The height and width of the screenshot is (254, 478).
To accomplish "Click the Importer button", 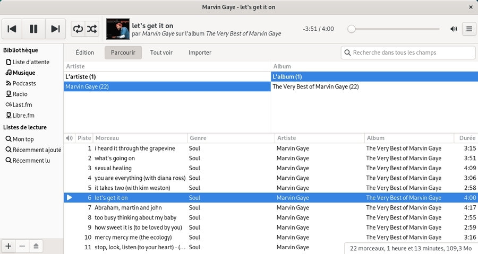I will (200, 52).
